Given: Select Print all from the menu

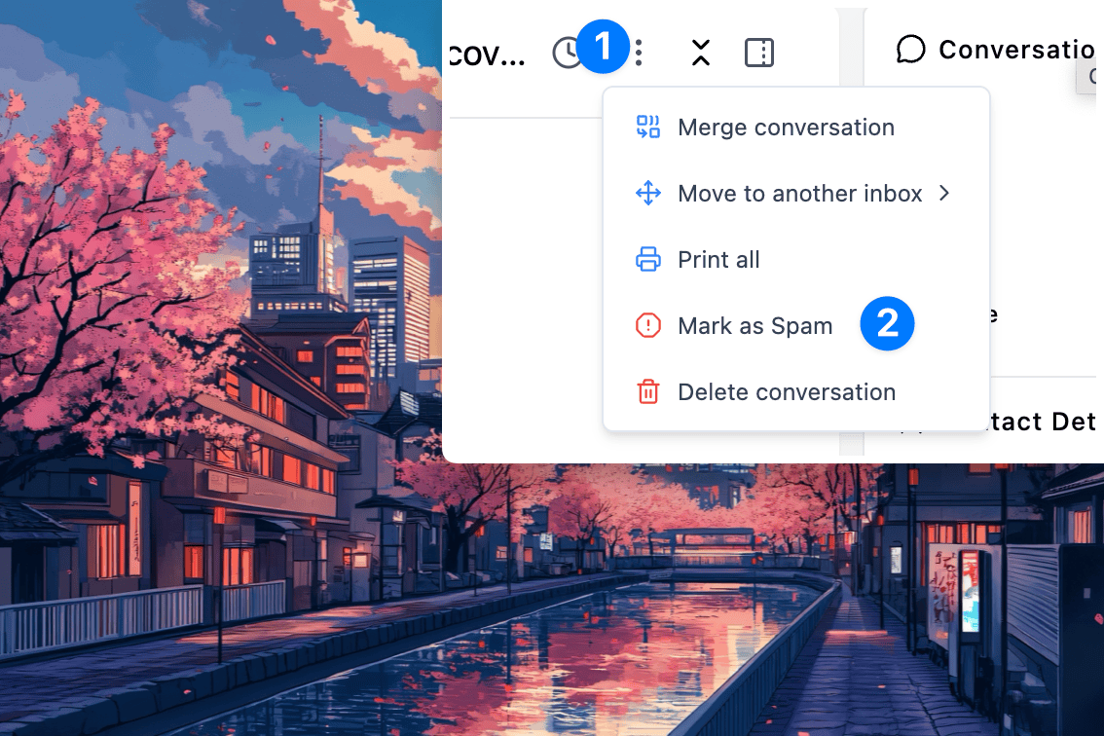Looking at the screenshot, I should point(718,259).
